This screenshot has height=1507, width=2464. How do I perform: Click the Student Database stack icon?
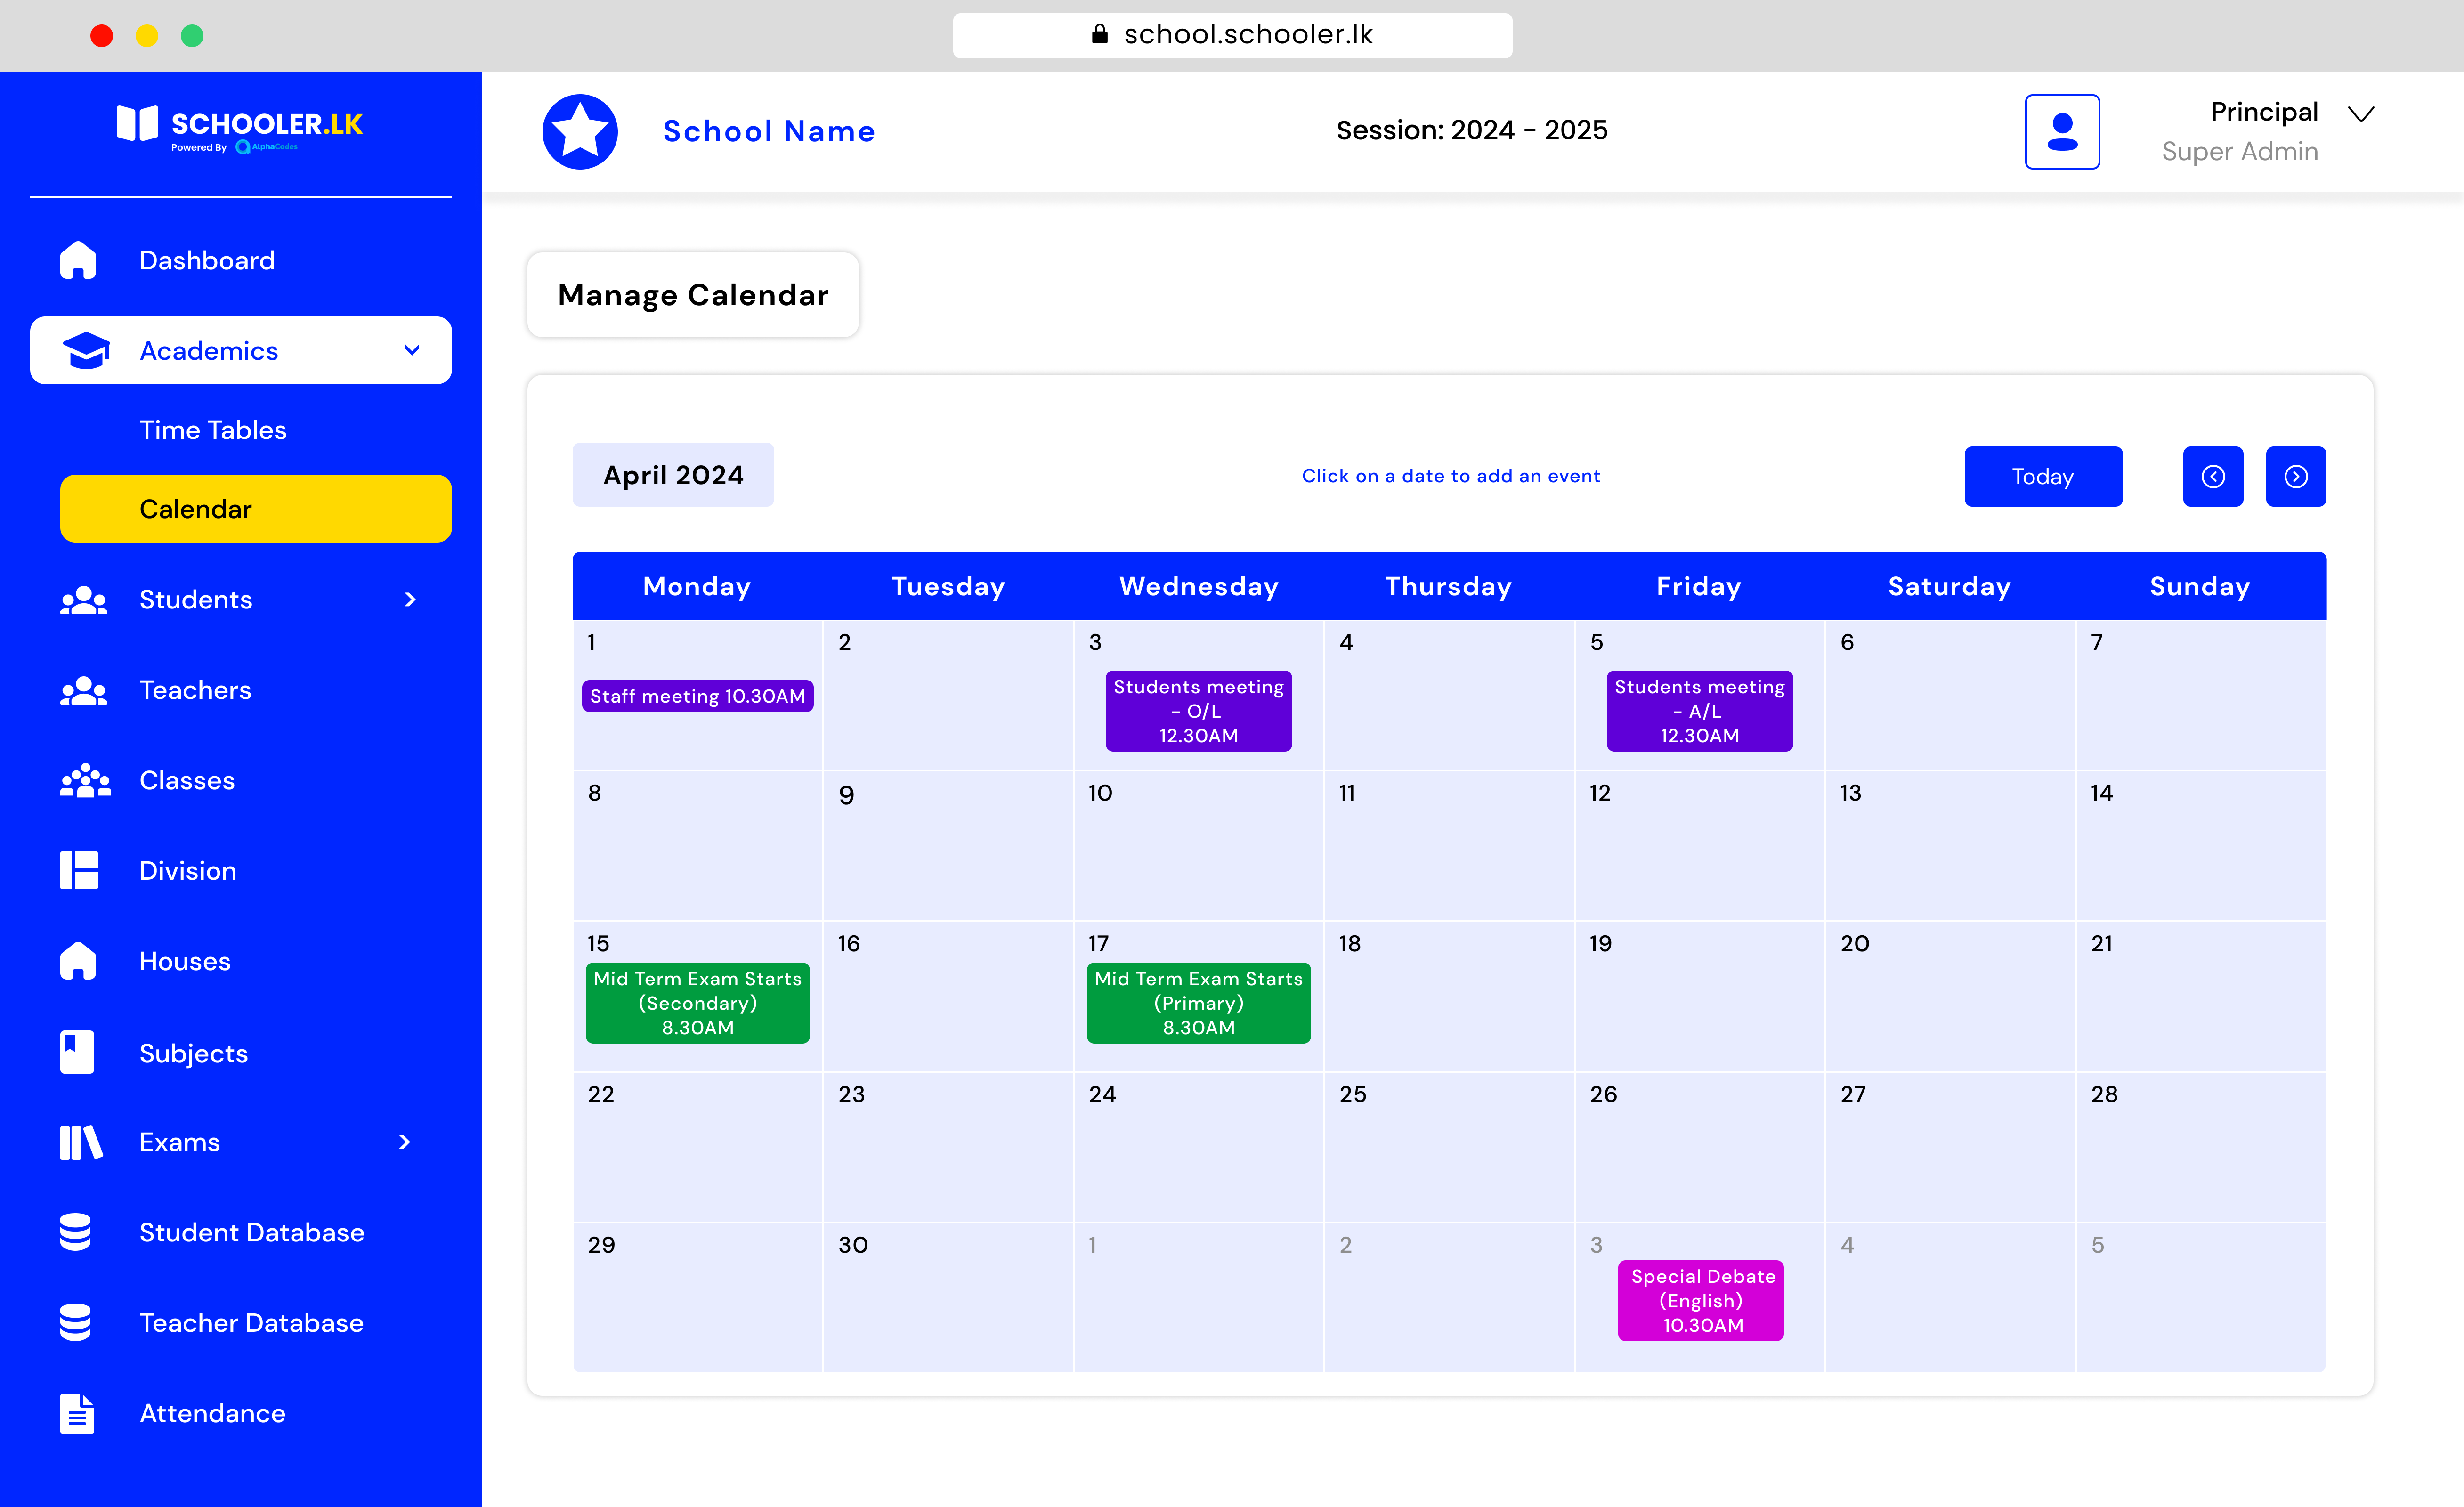76,1232
